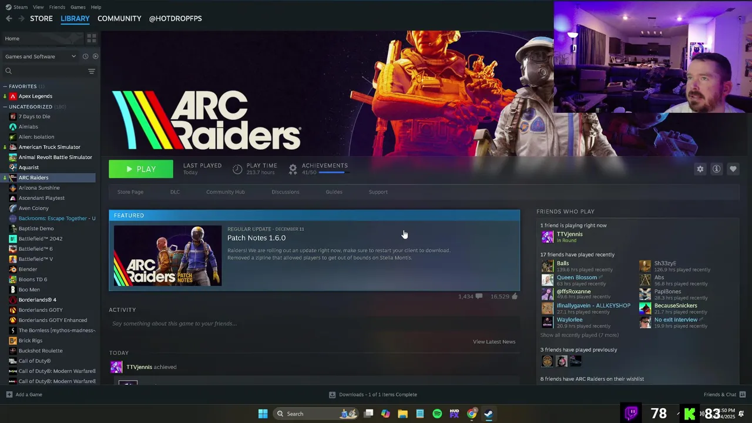Open ARC Raiders settings gear
The image size is (752, 423).
coord(700,169)
